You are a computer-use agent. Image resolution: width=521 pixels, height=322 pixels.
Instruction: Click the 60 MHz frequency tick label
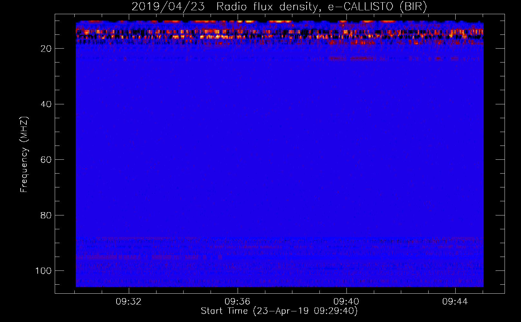(x=46, y=160)
